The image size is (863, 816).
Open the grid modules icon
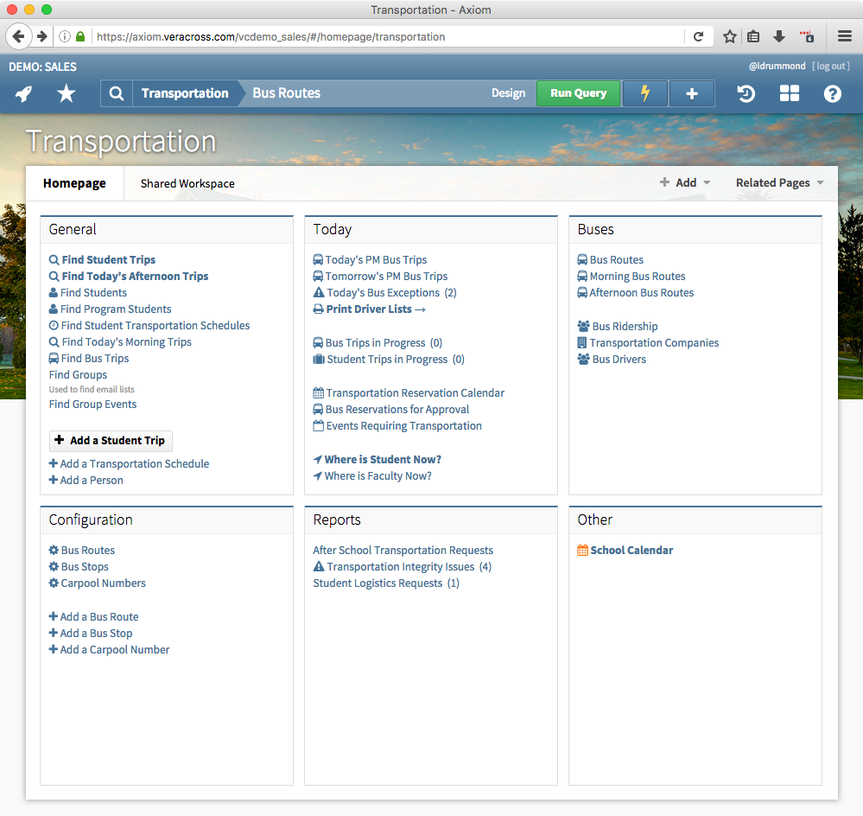coord(790,93)
